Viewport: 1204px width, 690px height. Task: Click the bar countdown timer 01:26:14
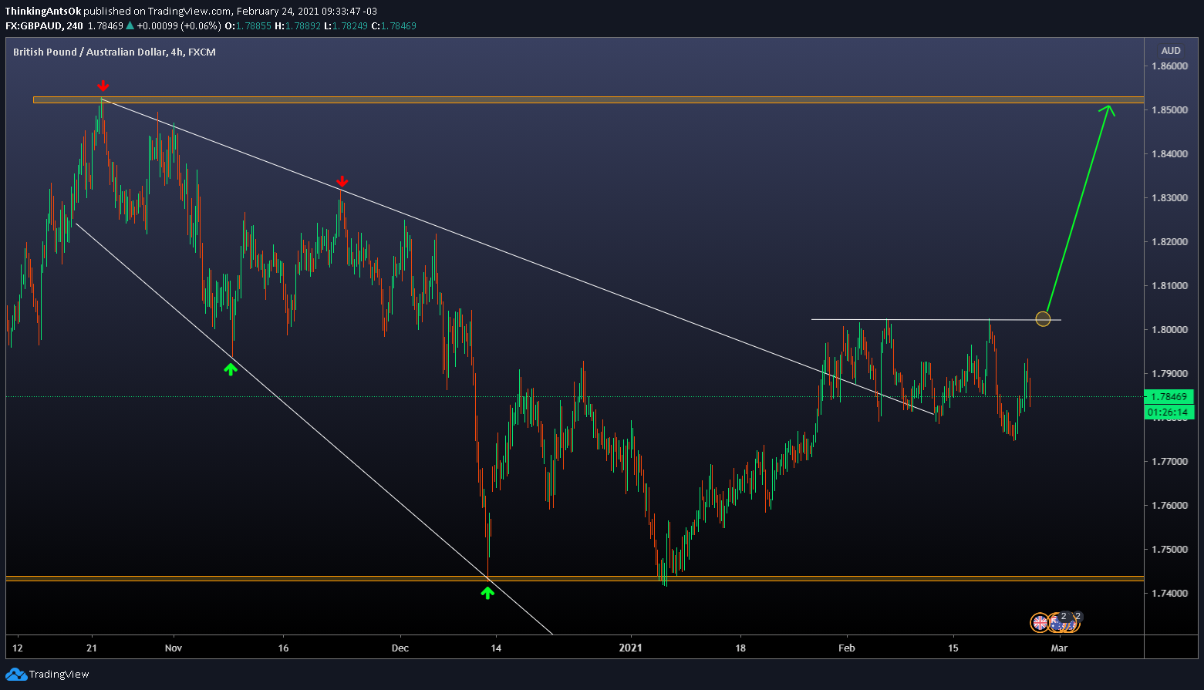(x=1169, y=412)
